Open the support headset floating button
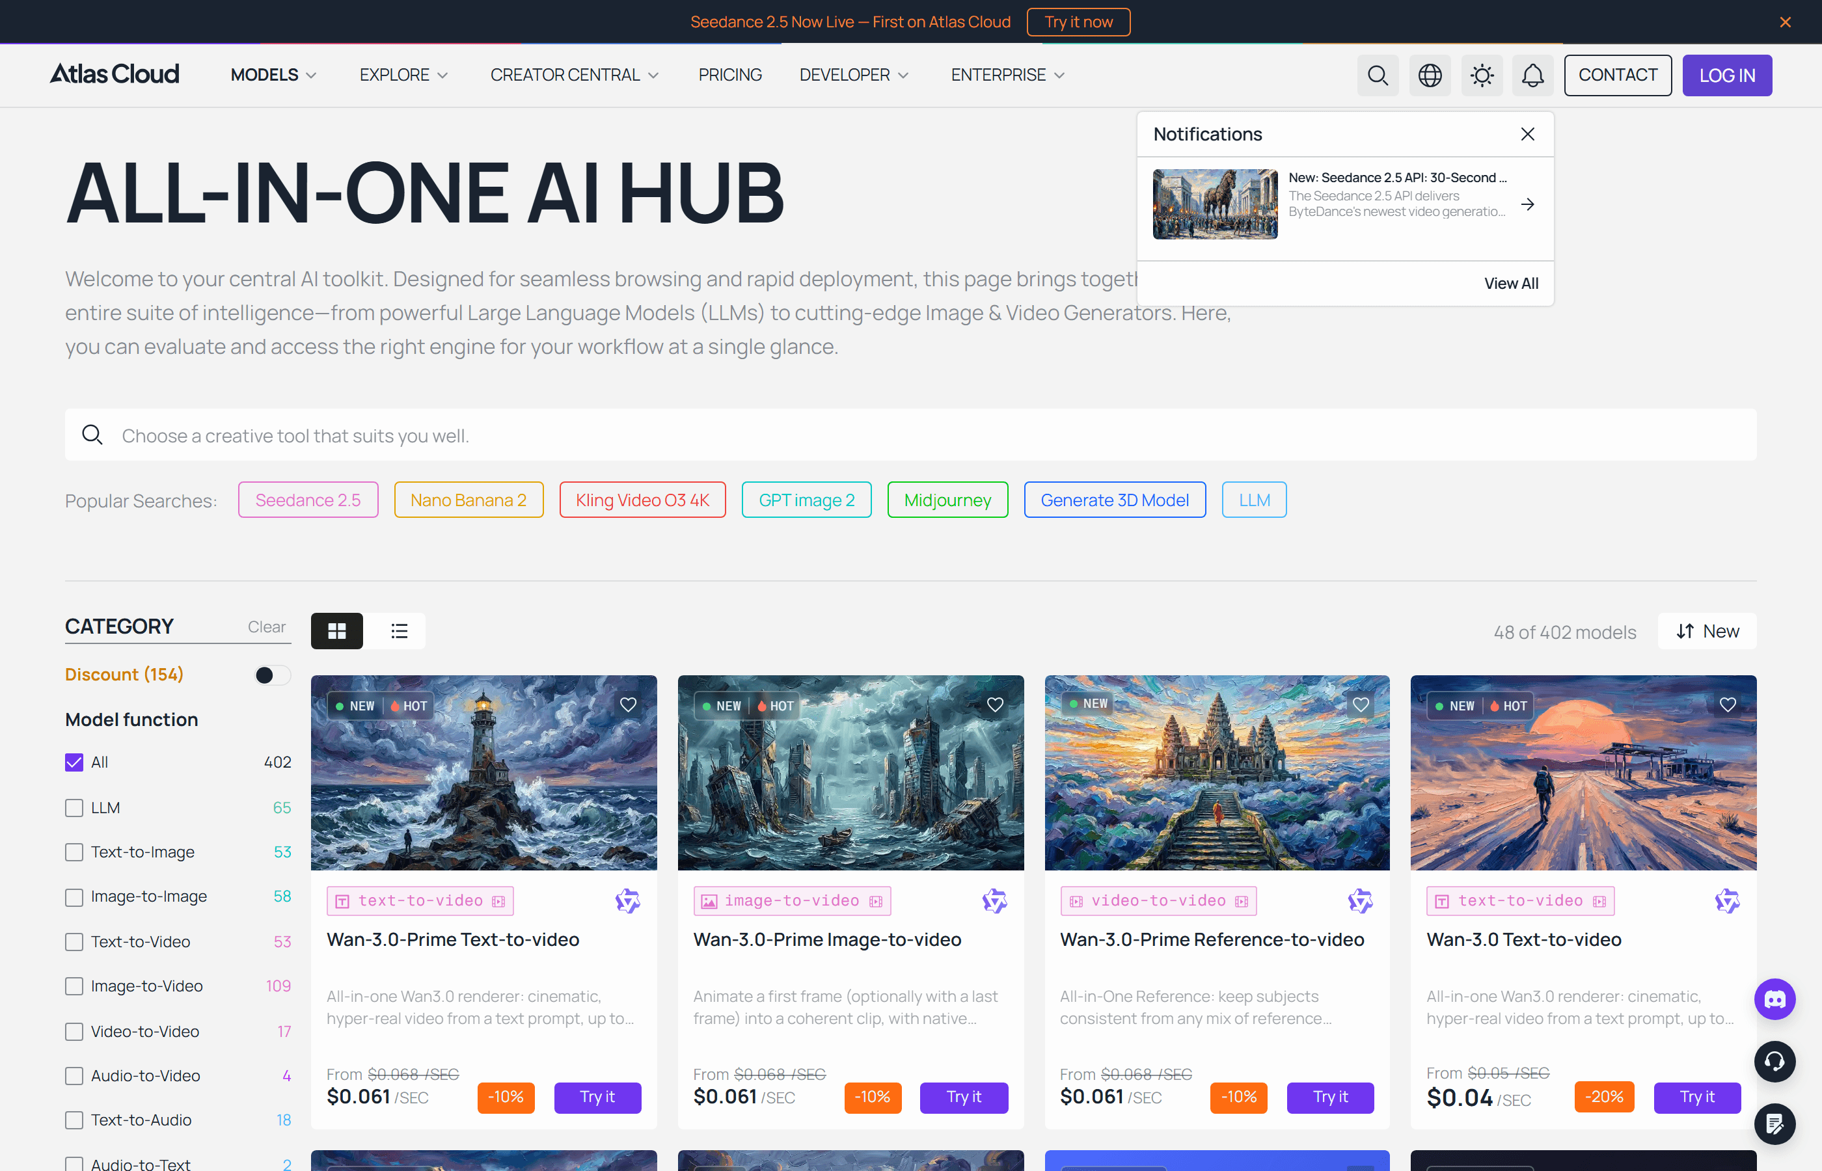Image resolution: width=1822 pixels, height=1171 pixels. [x=1775, y=1062]
